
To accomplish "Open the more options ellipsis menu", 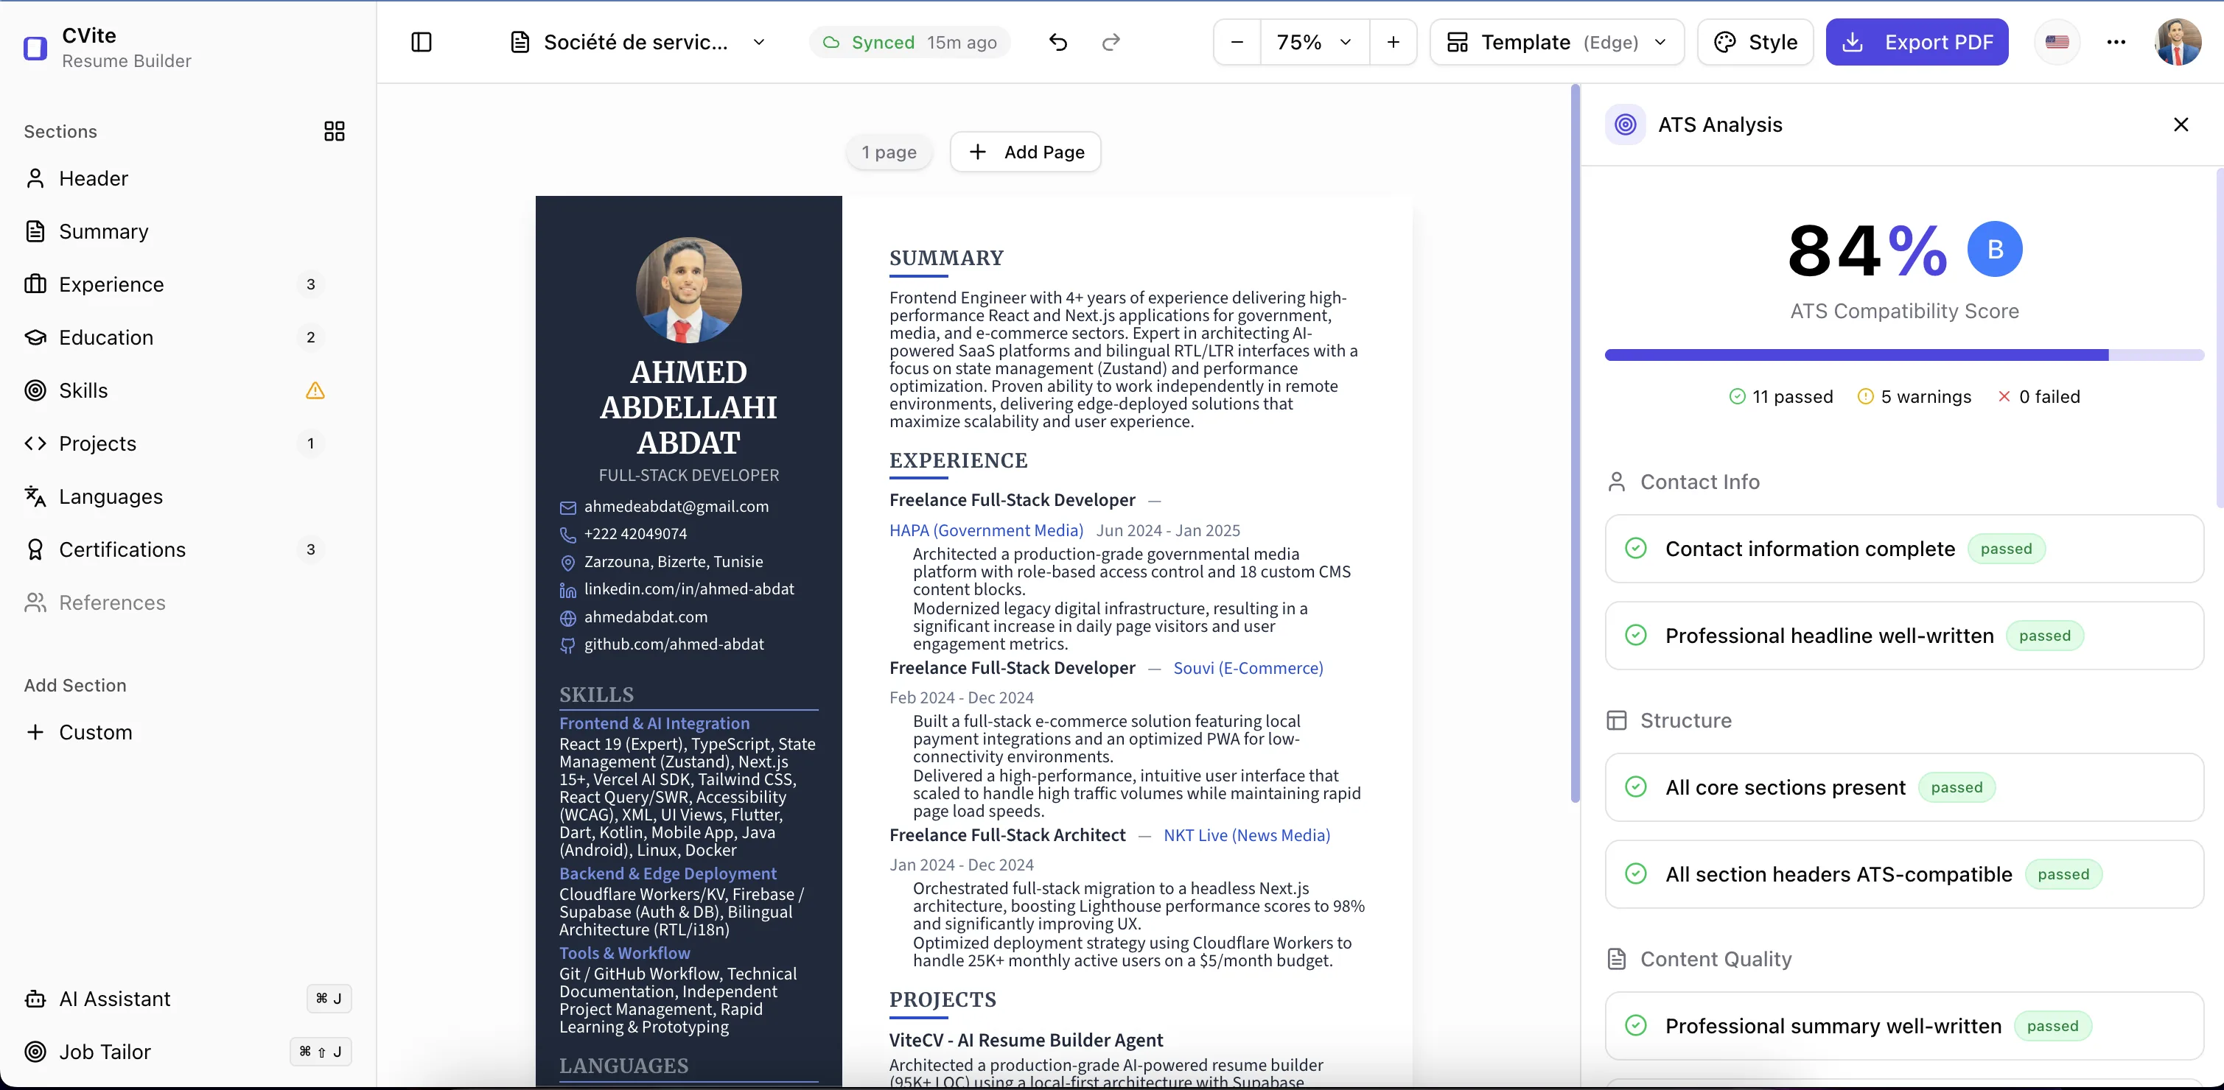I will point(2116,41).
